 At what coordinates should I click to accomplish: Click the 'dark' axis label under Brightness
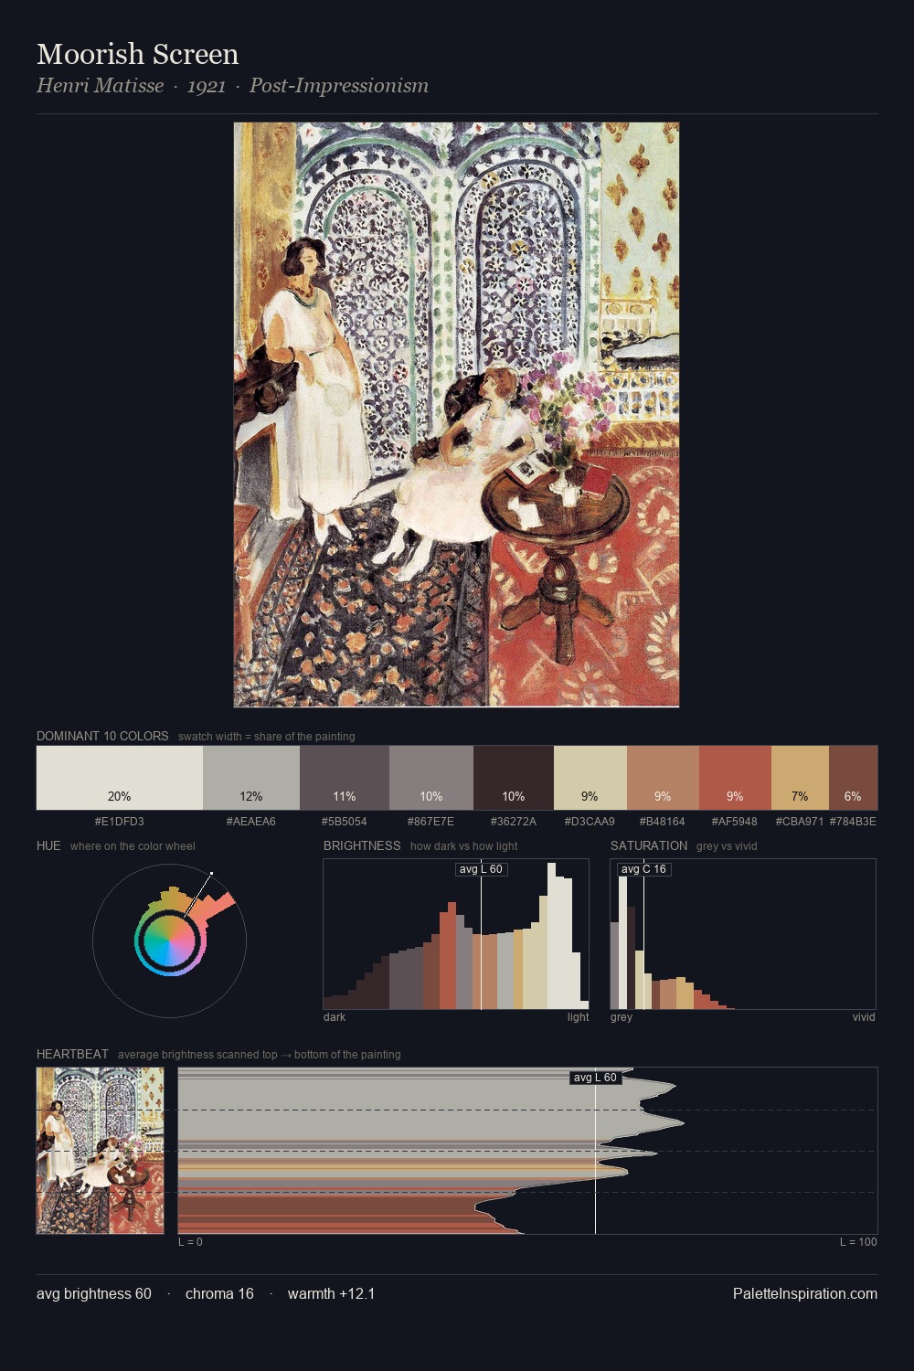(x=335, y=1016)
